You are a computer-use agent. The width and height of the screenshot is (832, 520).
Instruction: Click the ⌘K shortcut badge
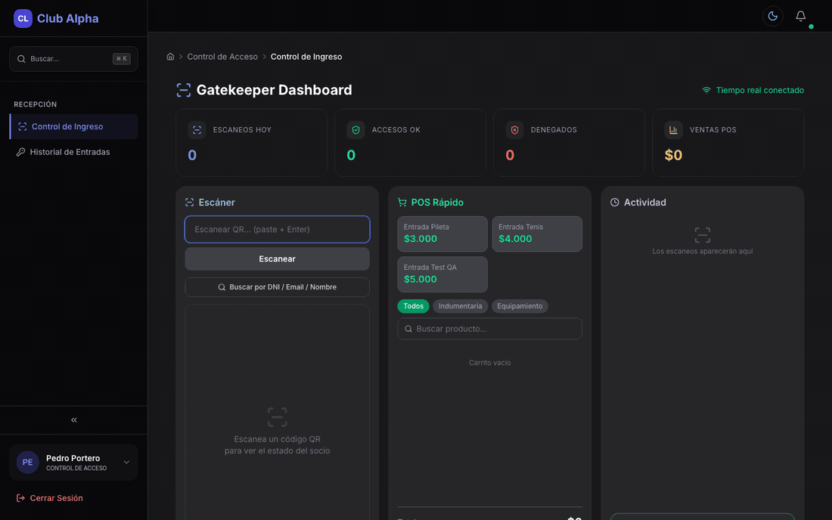coord(122,59)
